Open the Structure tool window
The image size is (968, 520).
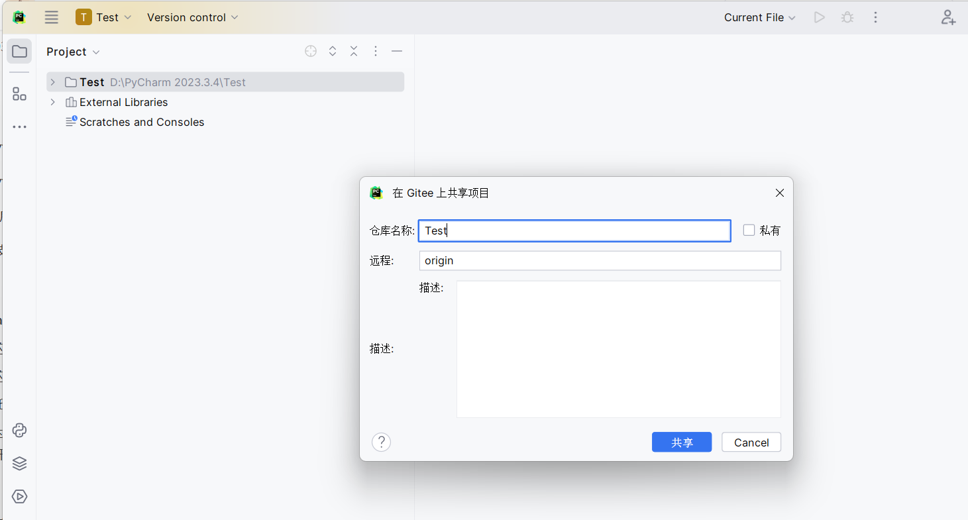coord(19,94)
